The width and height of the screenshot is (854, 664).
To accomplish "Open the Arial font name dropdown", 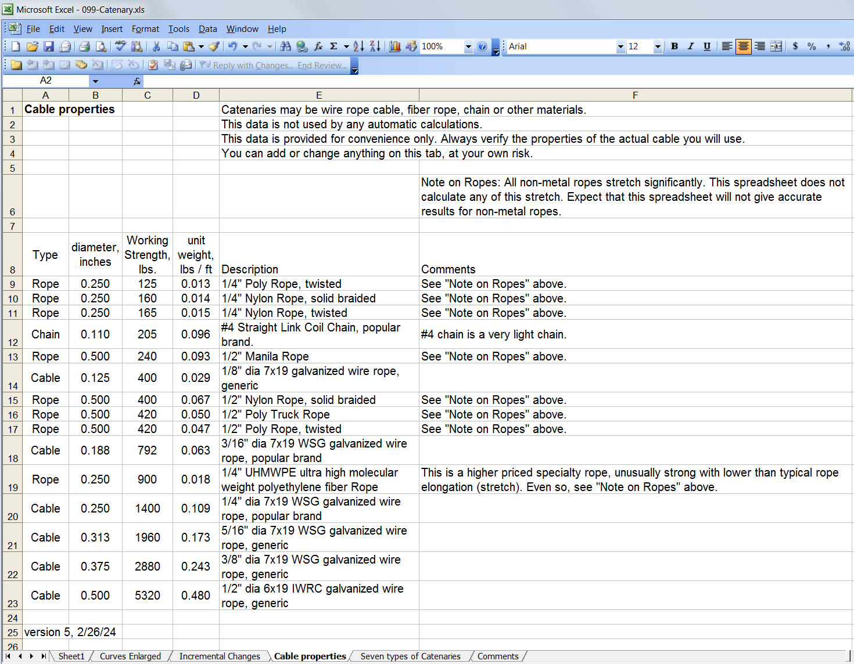I will [620, 46].
